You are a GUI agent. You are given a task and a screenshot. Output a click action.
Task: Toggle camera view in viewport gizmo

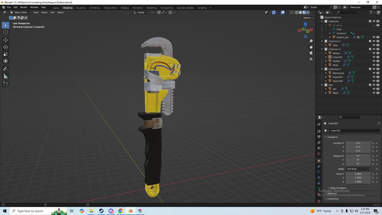click(x=311, y=53)
